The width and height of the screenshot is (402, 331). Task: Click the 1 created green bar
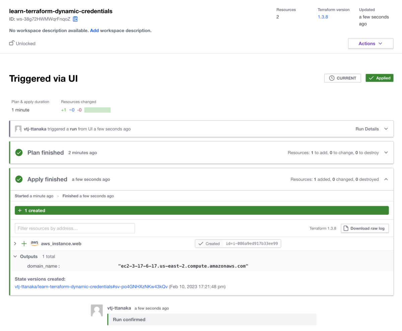pyautogui.click(x=202, y=210)
